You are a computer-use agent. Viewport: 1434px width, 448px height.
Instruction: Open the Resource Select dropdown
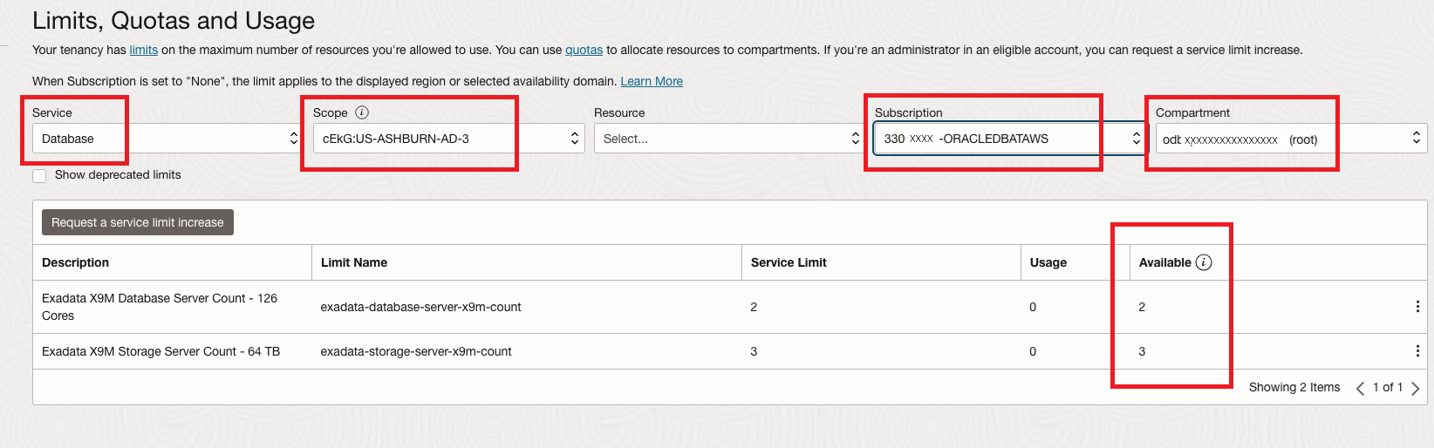click(x=727, y=139)
